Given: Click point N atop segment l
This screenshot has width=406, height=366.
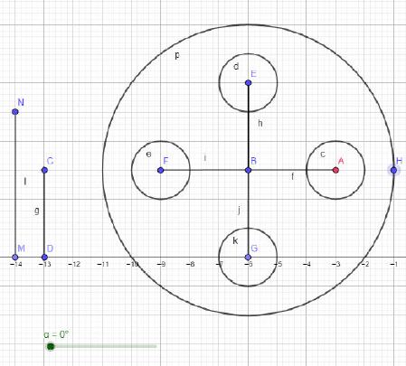Looking at the screenshot, I should [15, 112].
